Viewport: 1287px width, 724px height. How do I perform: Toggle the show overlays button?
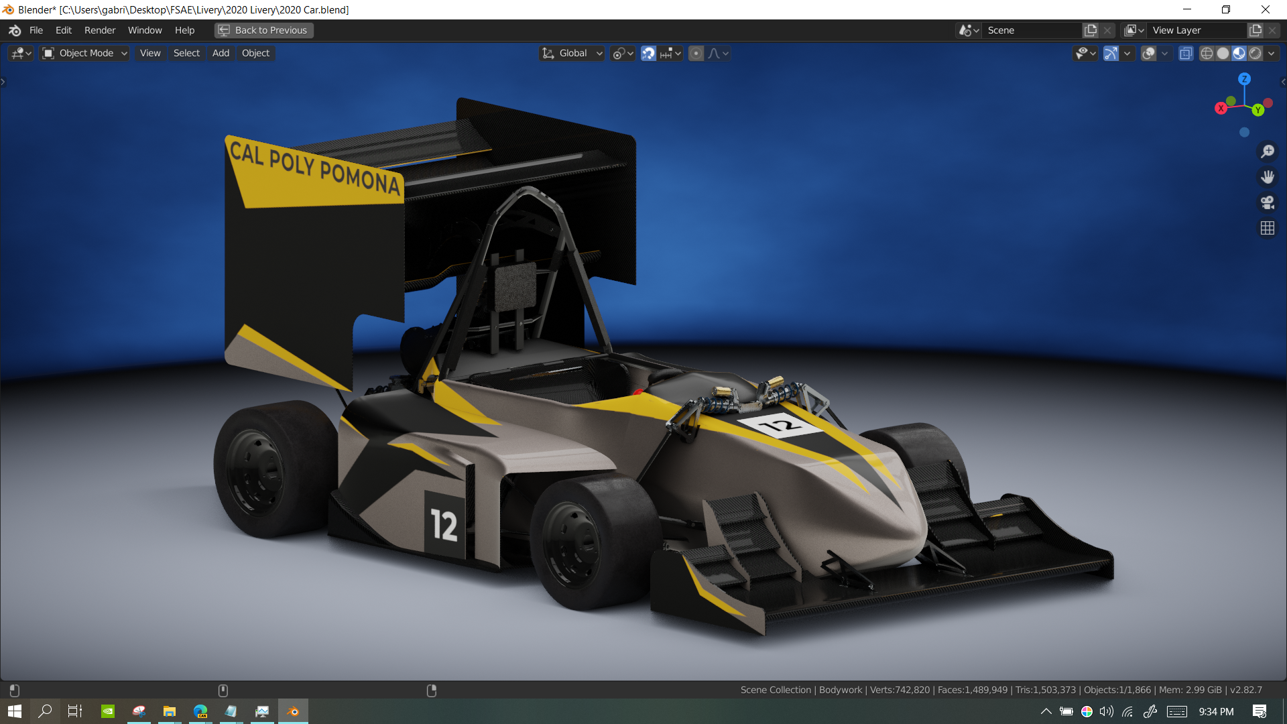1148,53
